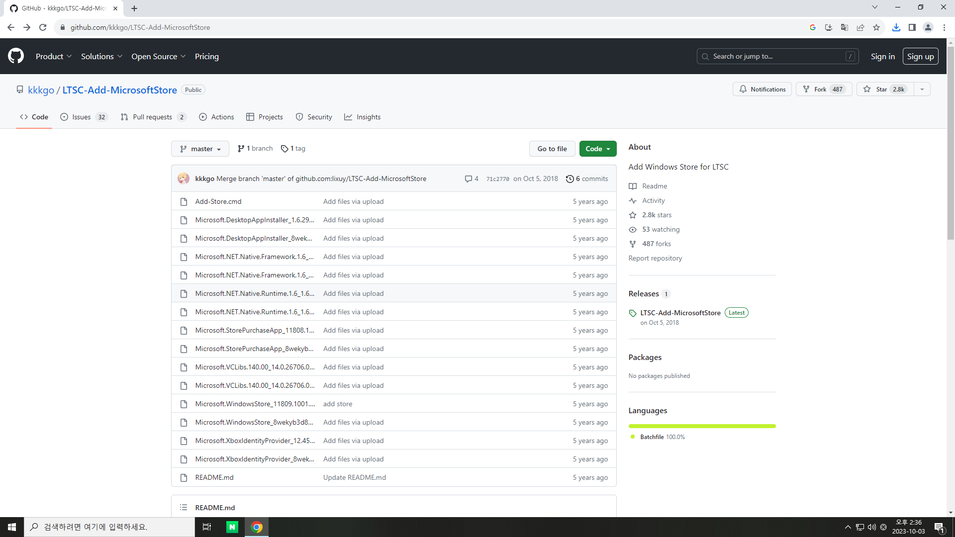Image resolution: width=955 pixels, height=537 pixels.
Task: Open commit hash 71c2770
Action: [497, 179]
